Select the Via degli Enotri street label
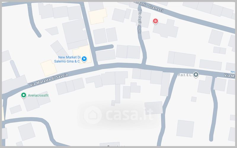 click(140, 21)
